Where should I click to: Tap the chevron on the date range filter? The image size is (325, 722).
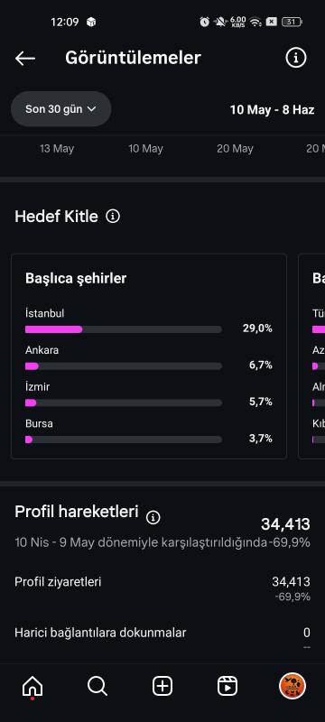(x=91, y=109)
